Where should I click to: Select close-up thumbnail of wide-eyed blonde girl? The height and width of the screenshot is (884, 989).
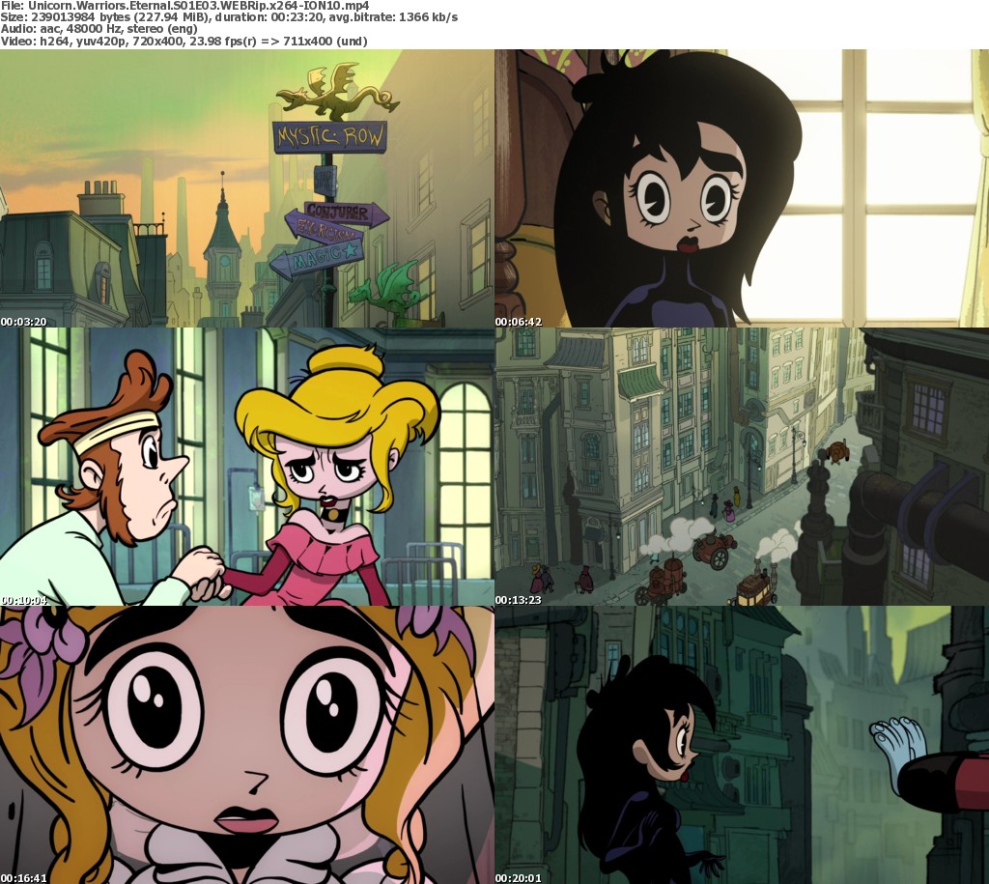[246, 745]
